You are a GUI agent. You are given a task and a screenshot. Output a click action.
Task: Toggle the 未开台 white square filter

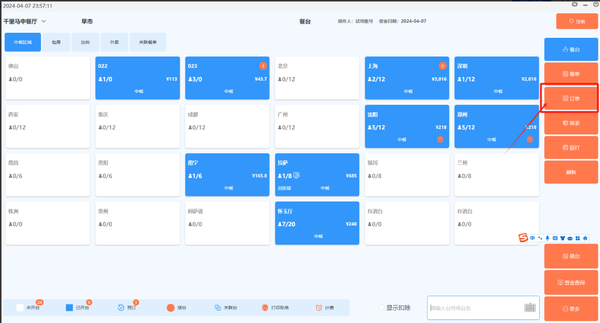(20, 308)
